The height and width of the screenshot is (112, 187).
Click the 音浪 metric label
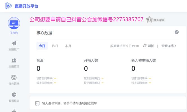[x=40, y=60]
